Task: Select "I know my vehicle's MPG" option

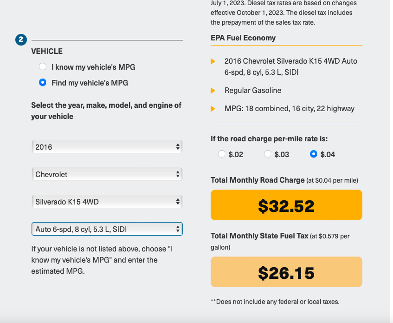Action: [x=43, y=67]
